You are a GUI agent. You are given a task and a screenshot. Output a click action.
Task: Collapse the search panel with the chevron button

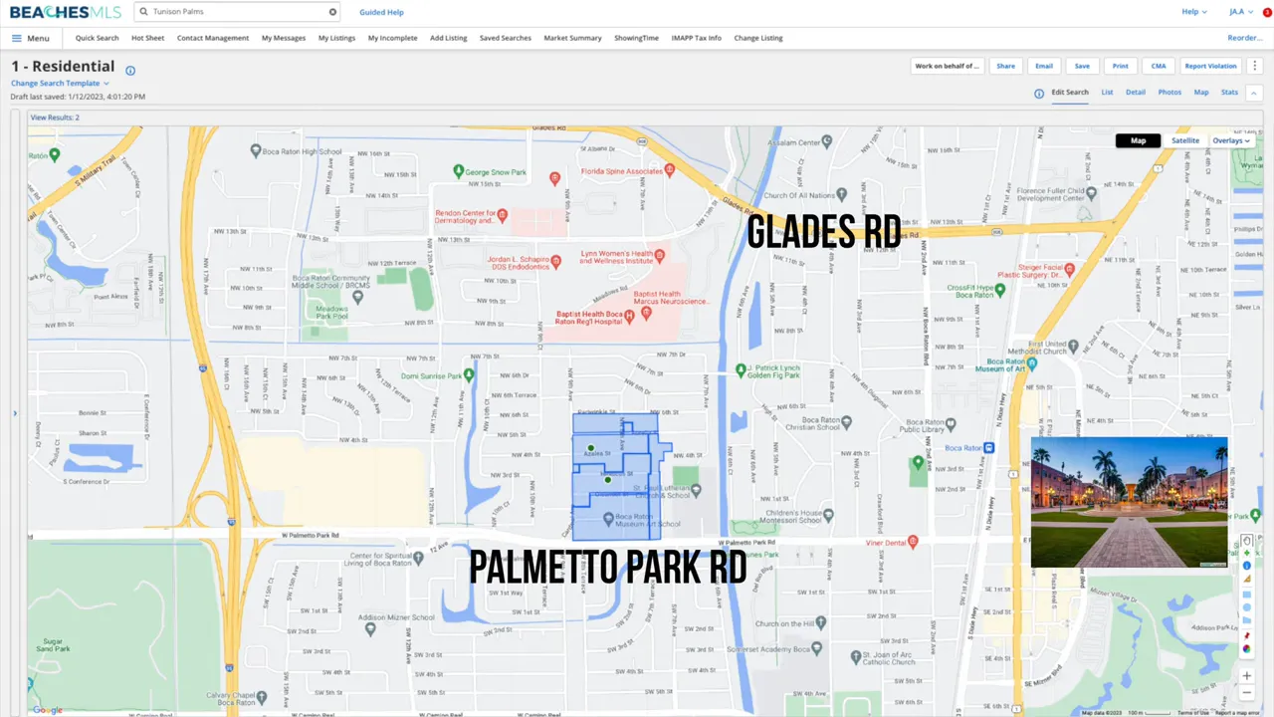[1253, 93]
